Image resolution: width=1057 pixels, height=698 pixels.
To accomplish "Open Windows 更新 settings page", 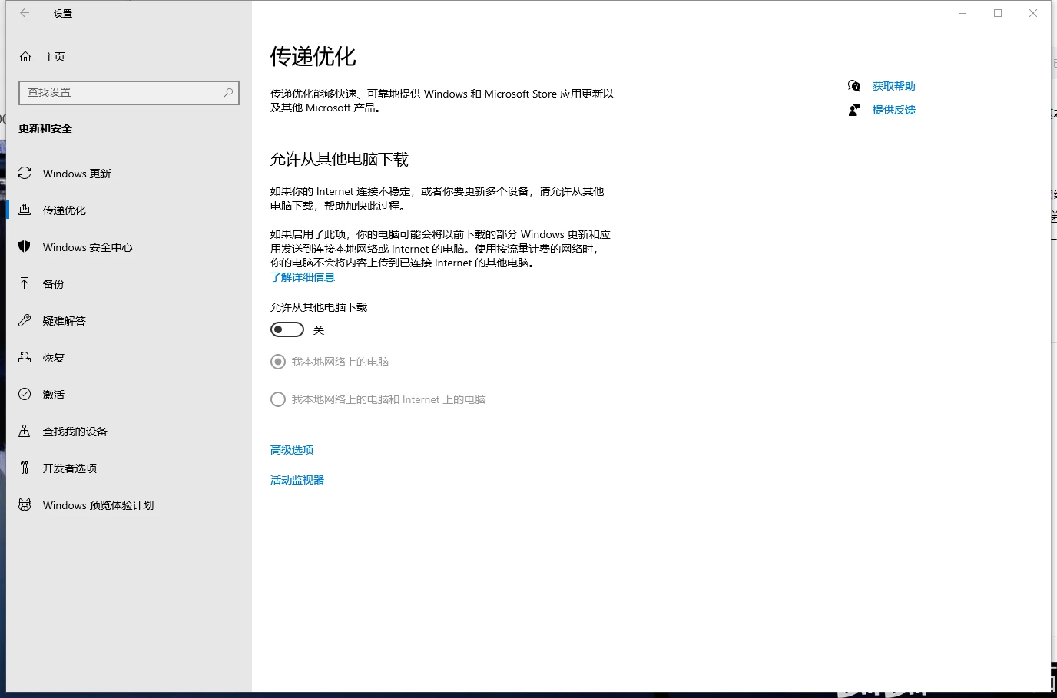I will (x=129, y=174).
